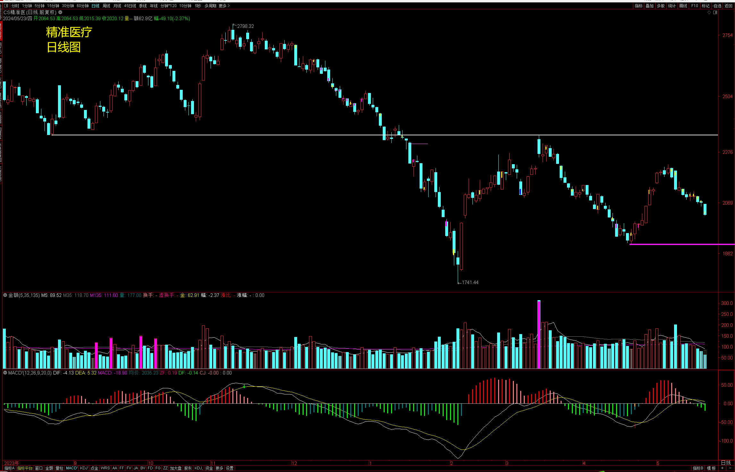Image resolution: width=735 pixels, height=472 pixels.
Task: Switch indicator to FF
Action: (121, 468)
